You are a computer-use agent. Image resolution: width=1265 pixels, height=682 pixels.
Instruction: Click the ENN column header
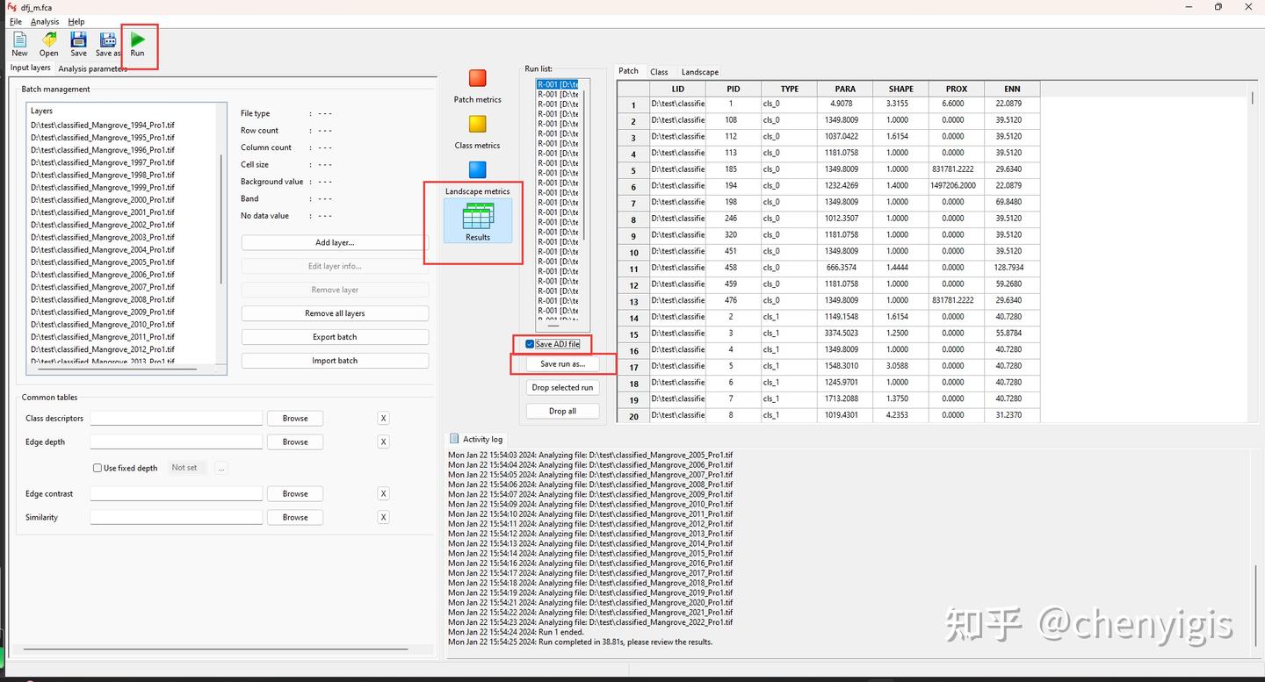coord(1012,89)
